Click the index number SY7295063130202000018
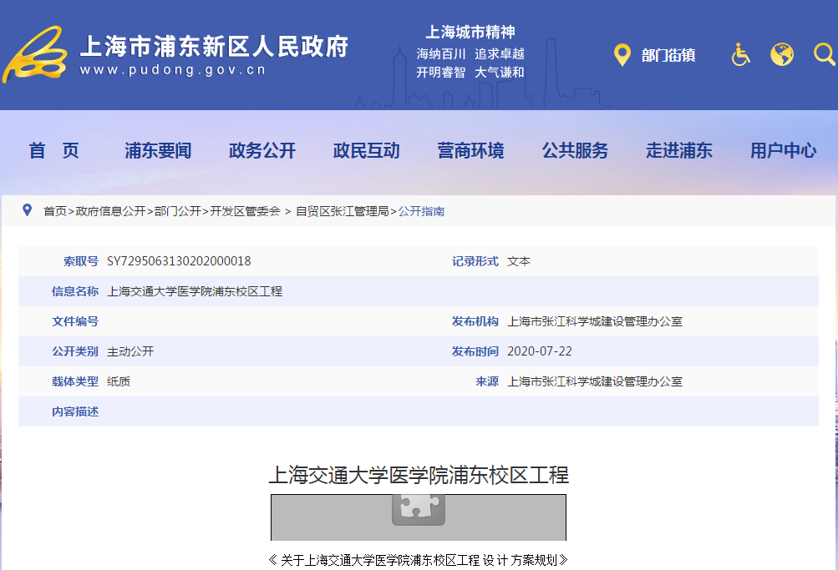838x570 pixels. [x=179, y=261]
